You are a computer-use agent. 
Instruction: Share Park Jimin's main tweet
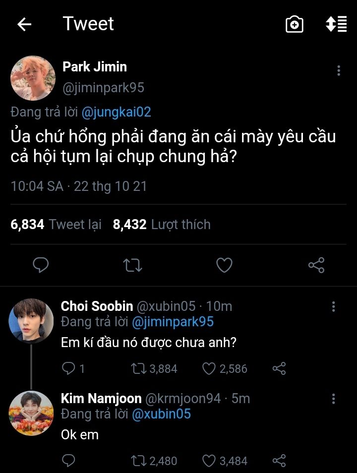click(x=316, y=265)
